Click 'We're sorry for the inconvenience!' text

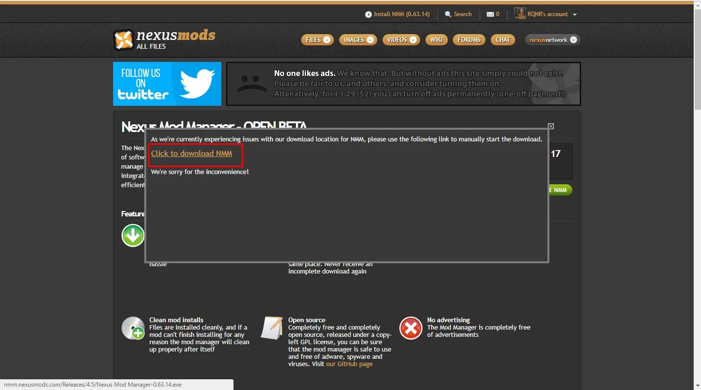click(200, 172)
